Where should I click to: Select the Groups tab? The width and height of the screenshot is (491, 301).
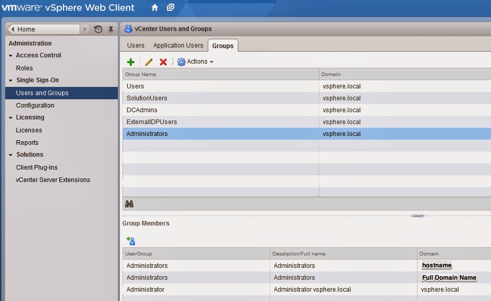tap(223, 46)
